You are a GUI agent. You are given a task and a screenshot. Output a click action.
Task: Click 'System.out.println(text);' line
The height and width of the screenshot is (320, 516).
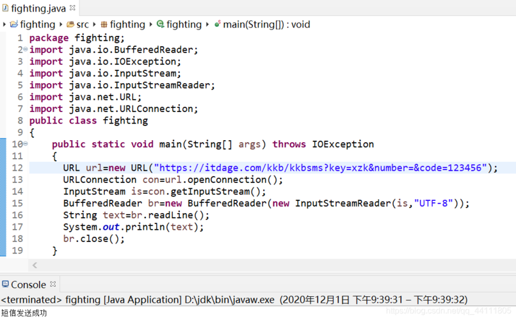134,227
